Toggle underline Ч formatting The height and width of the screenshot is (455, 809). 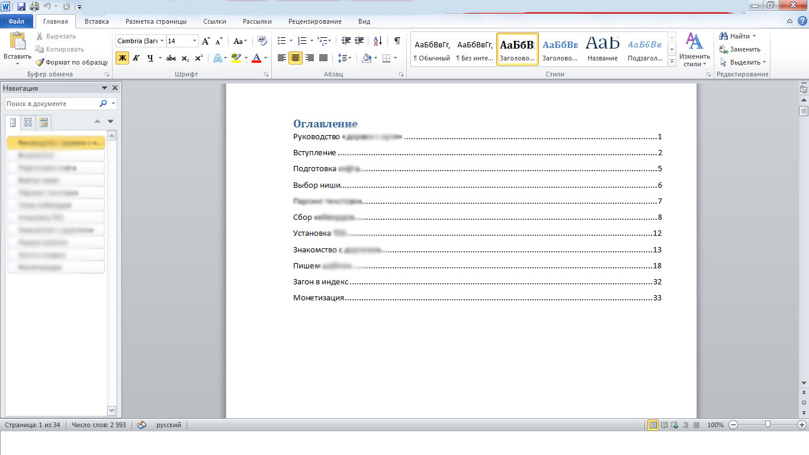150,58
